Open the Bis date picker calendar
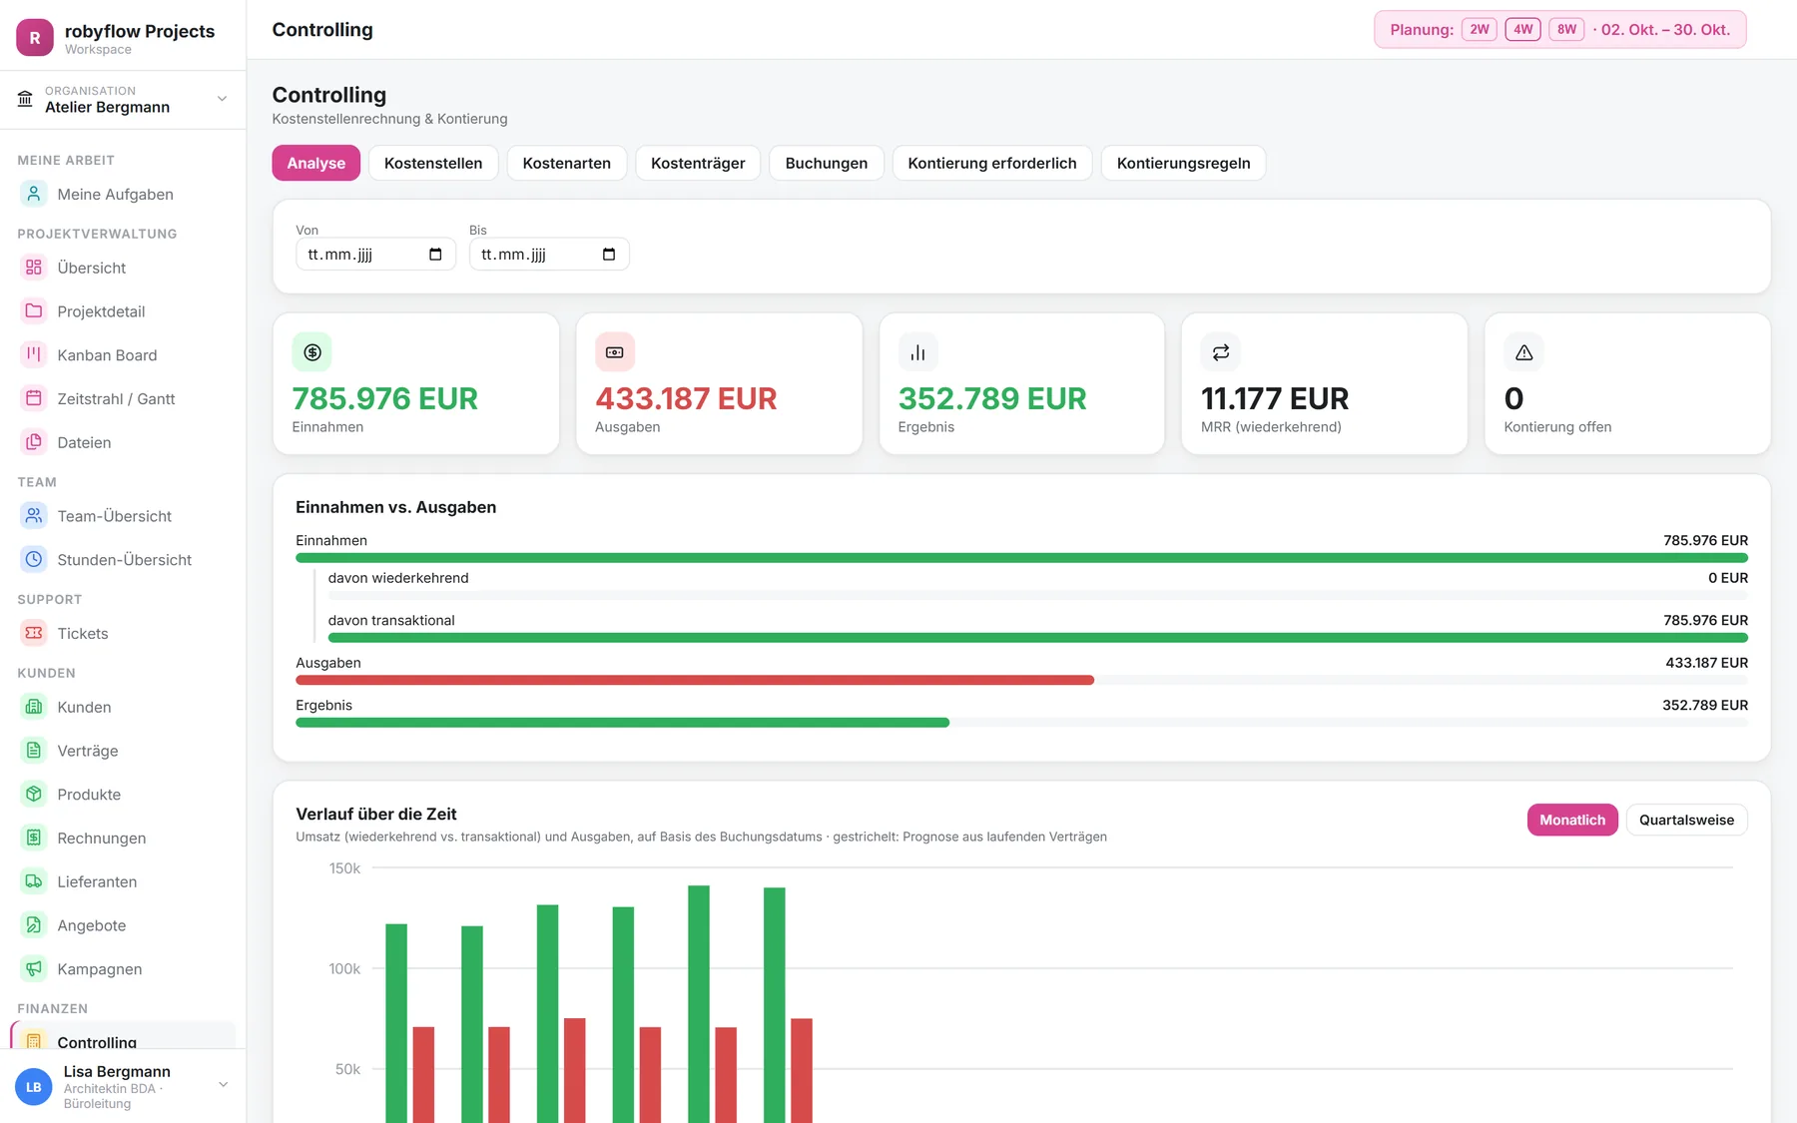The width and height of the screenshot is (1797, 1123). pyautogui.click(x=609, y=255)
